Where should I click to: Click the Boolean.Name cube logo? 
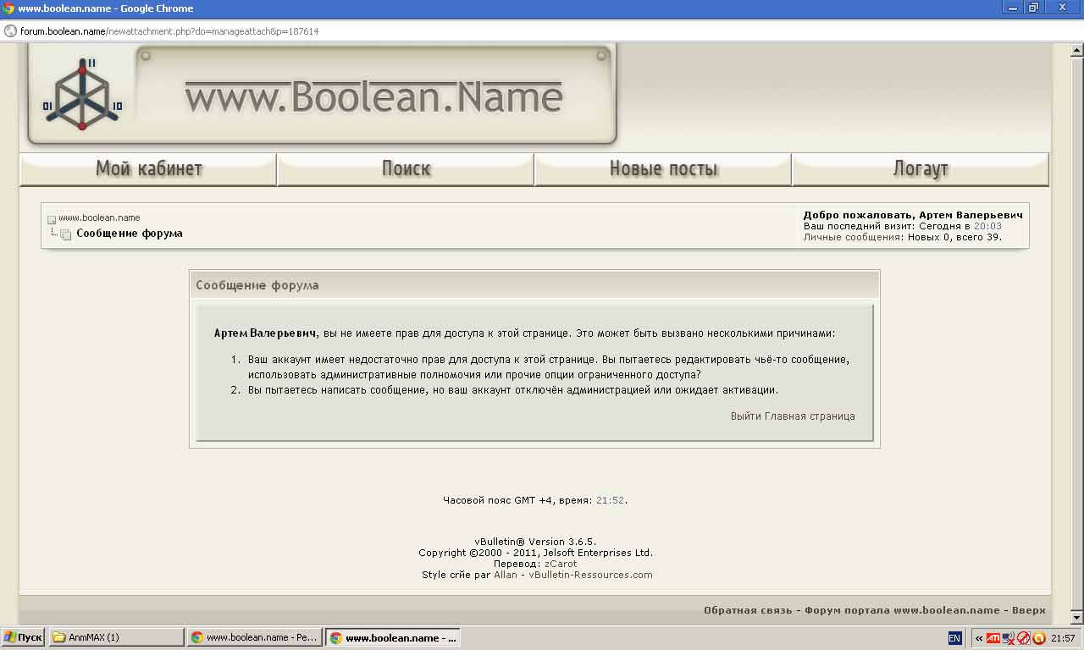pos(82,95)
